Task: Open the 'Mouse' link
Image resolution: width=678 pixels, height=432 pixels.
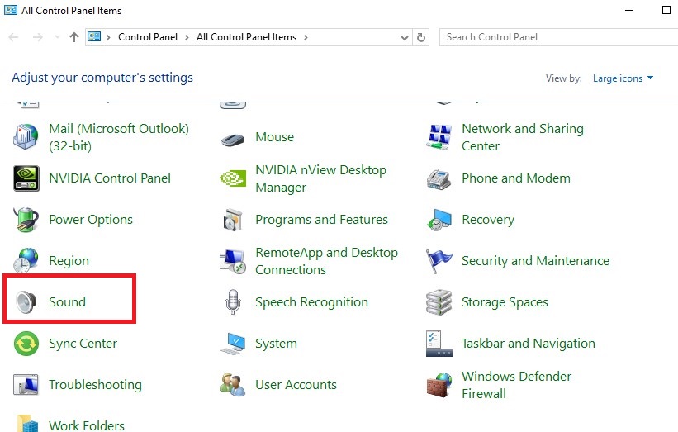Action: [274, 137]
